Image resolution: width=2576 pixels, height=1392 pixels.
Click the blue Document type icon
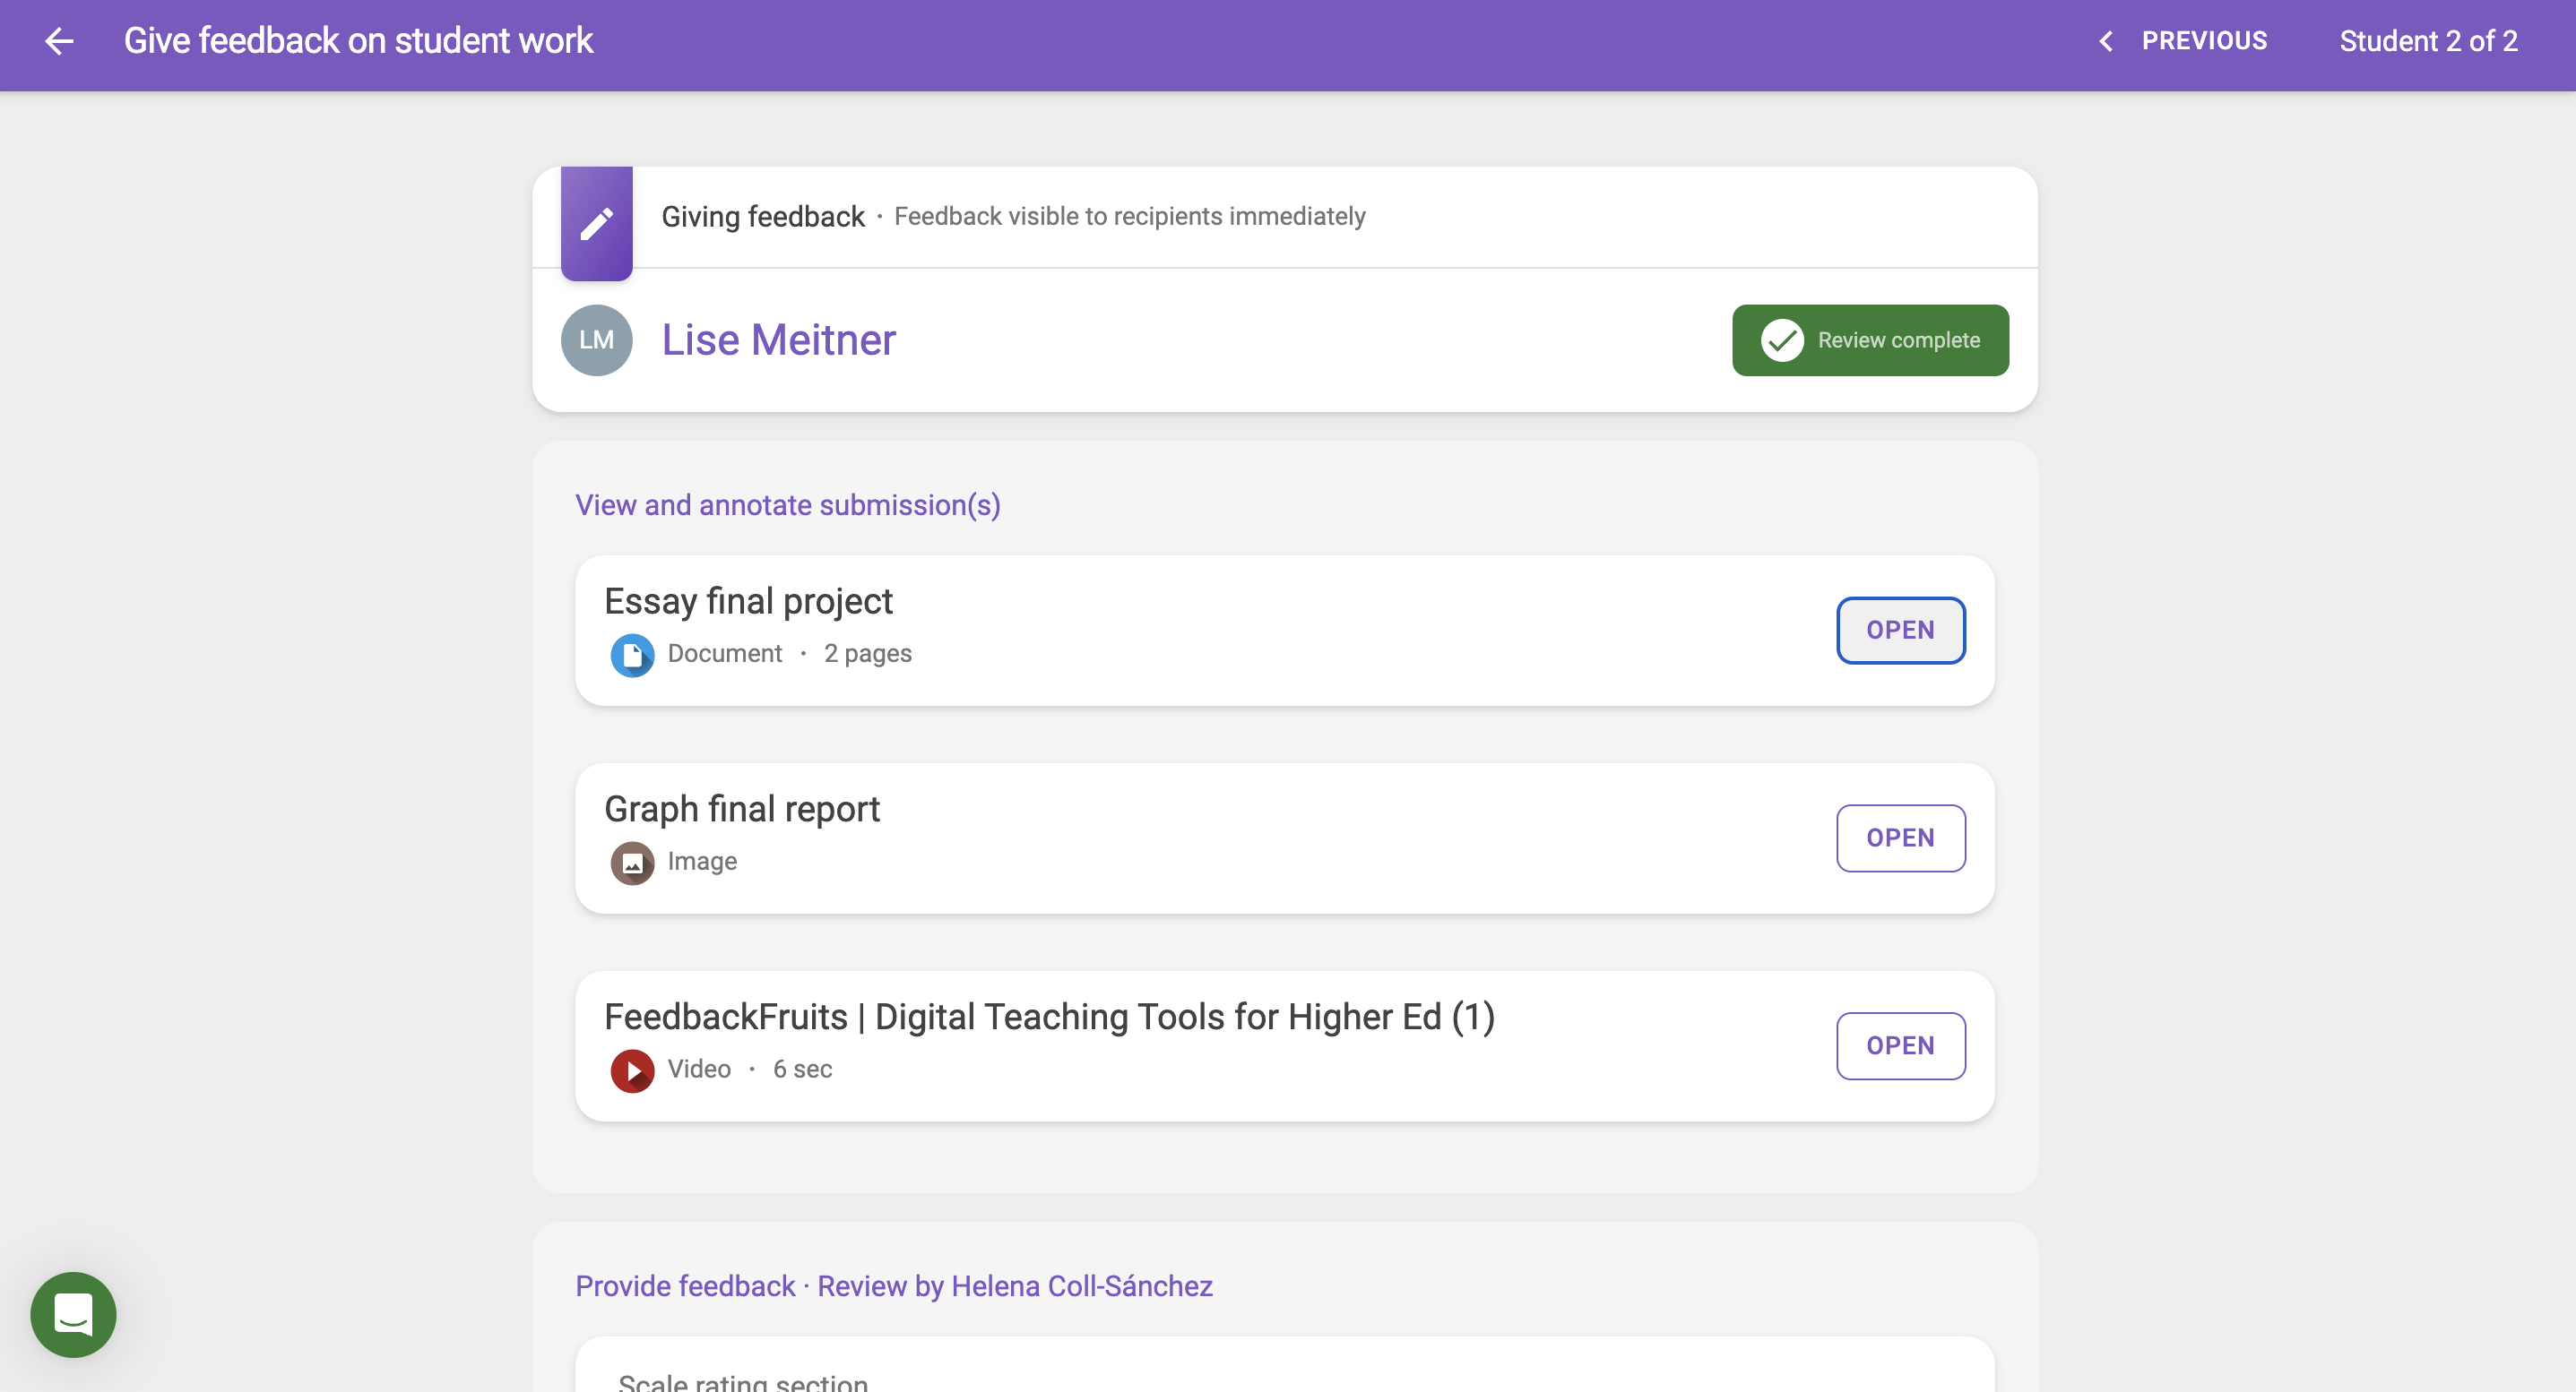click(x=632, y=656)
